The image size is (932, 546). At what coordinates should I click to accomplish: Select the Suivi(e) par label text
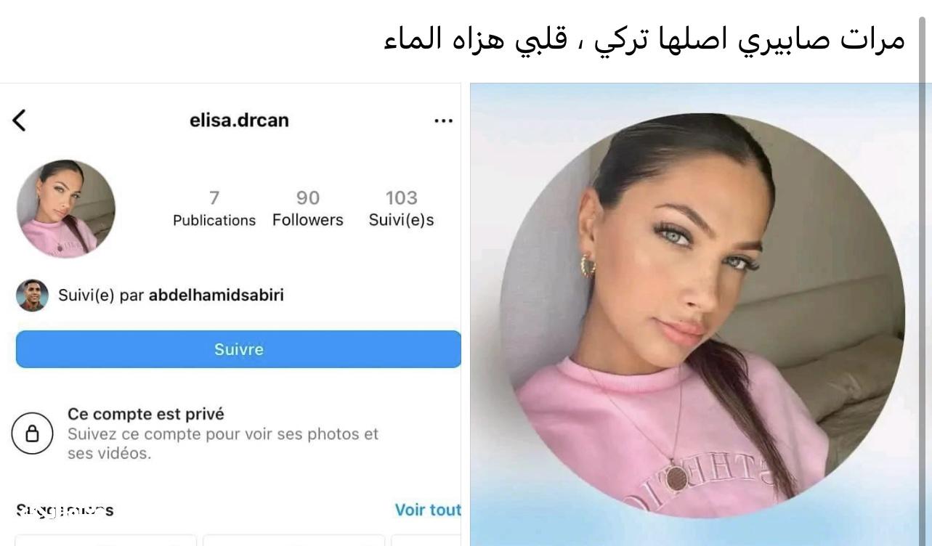pos(101,296)
